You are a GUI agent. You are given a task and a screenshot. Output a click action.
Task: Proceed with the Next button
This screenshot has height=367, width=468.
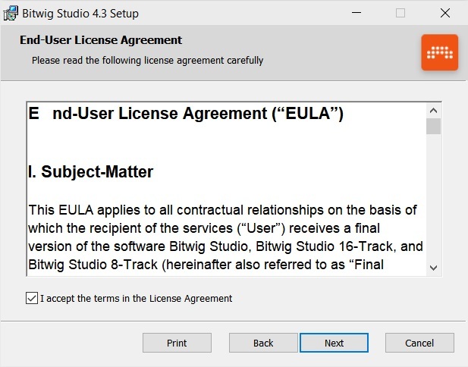pos(334,343)
